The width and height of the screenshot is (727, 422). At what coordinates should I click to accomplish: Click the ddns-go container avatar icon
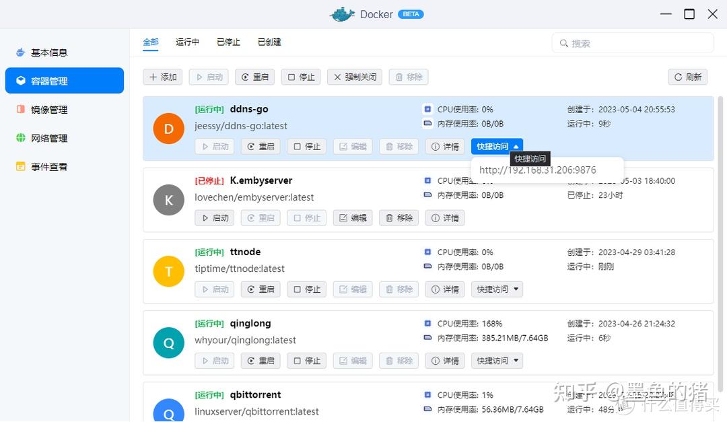(168, 129)
